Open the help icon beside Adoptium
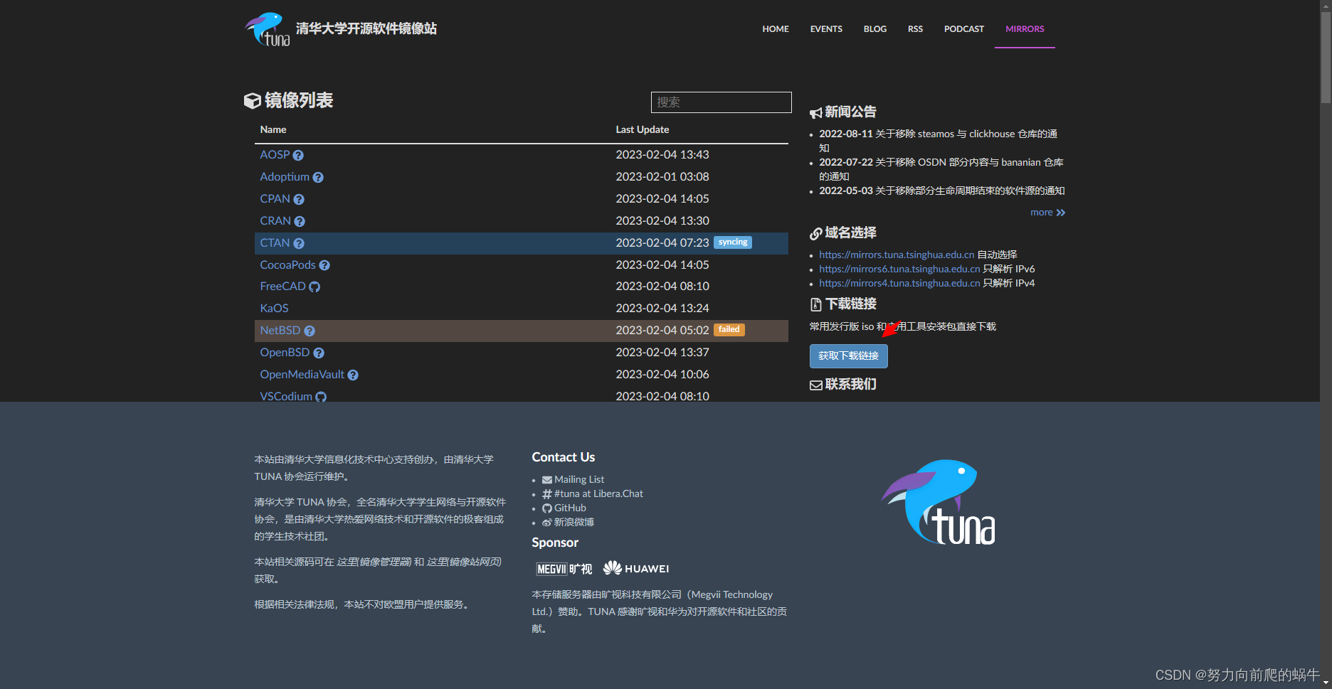1332x689 pixels. pyautogui.click(x=318, y=177)
